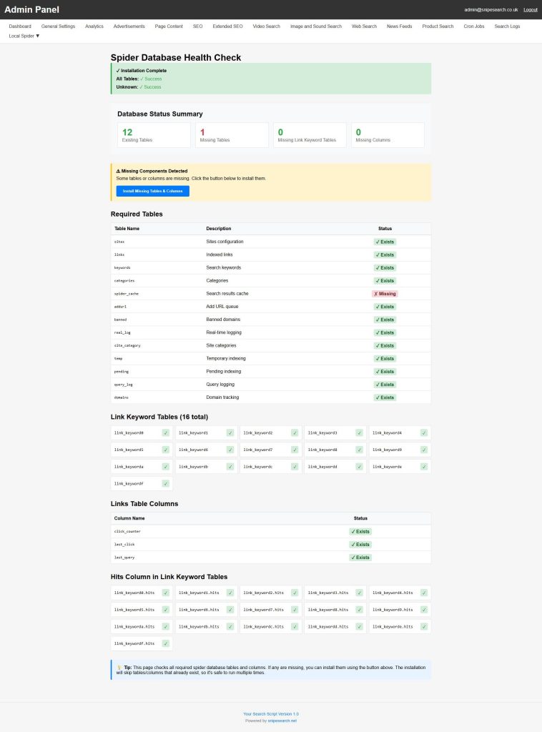This screenshot has height=732, width=542.
Task: Expand the Local Spider dropdown menu
Action: pyautogui.click(x=24, y=36)
